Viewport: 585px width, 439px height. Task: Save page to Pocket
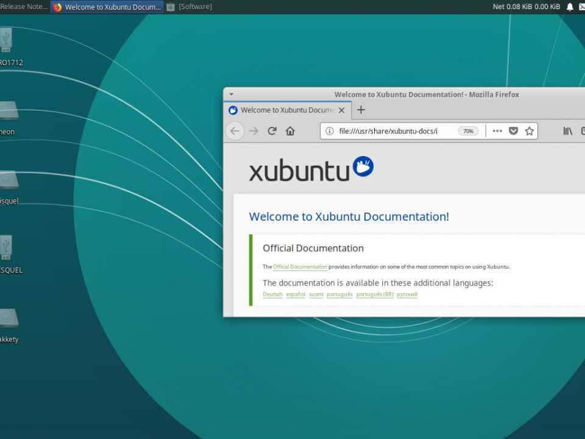click(513, 131)
